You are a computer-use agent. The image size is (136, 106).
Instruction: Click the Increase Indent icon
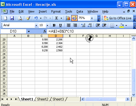pos(104,25)
